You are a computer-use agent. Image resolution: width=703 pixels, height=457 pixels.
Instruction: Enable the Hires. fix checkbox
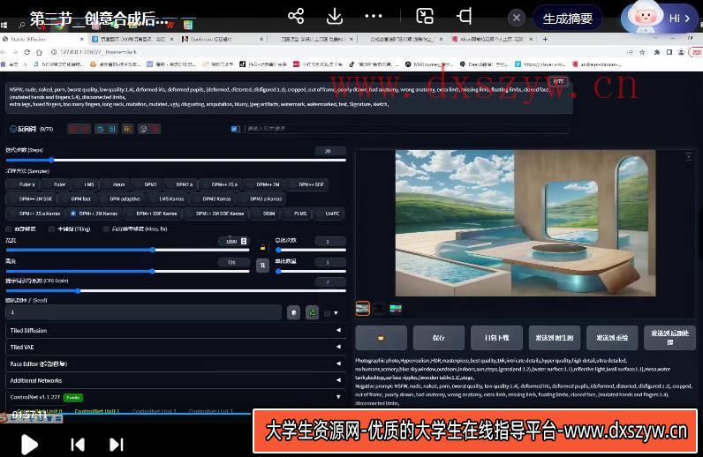tap(106, 229)
